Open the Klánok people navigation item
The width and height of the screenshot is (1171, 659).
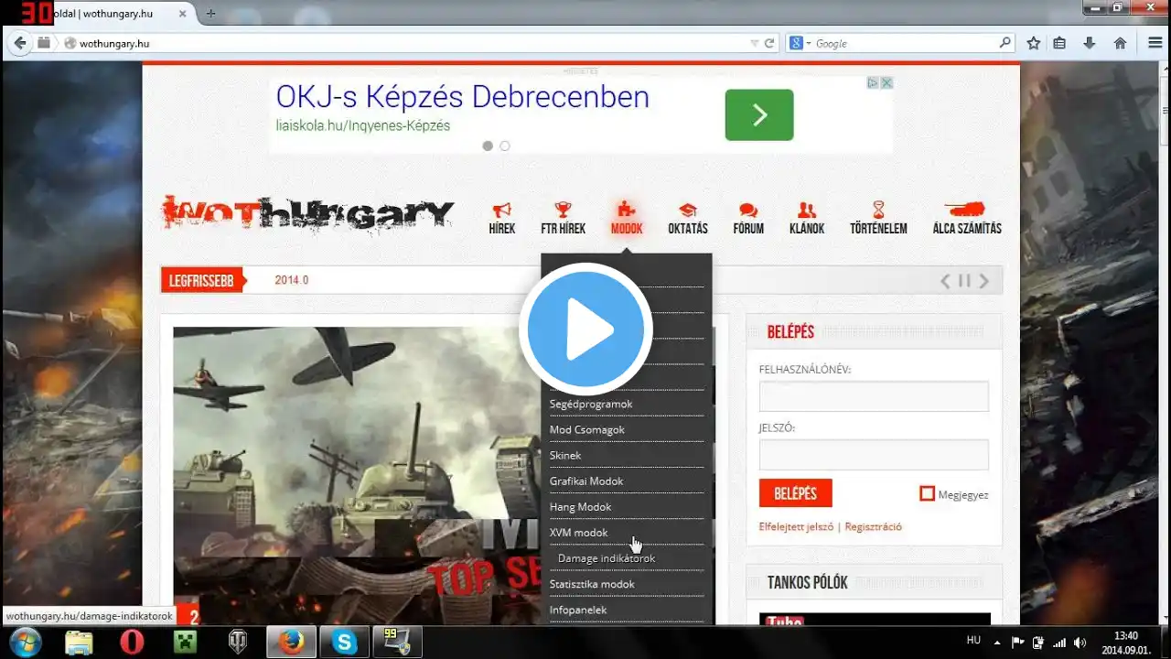[807, 218]
